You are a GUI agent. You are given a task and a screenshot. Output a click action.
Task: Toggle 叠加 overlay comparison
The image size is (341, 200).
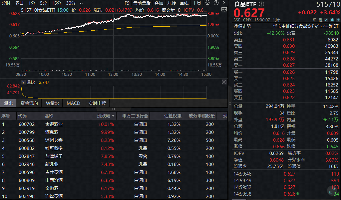159,3
